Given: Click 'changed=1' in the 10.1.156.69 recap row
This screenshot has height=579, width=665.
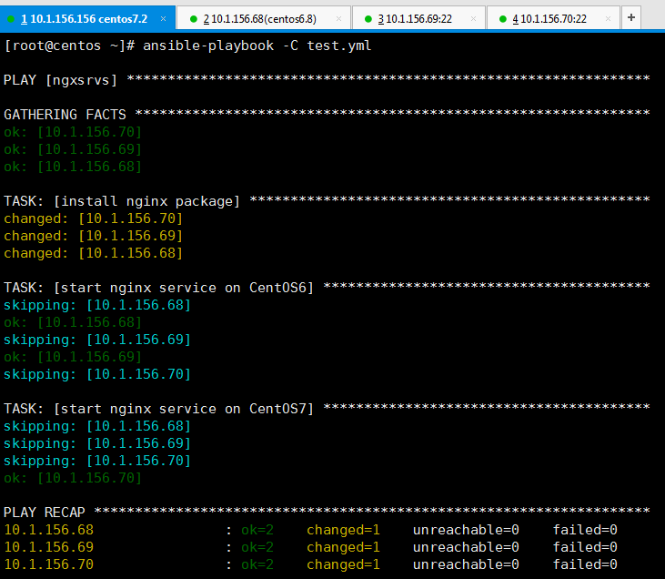Looking at the screenshot, I should pyautogui.click(x=343, y=547).
